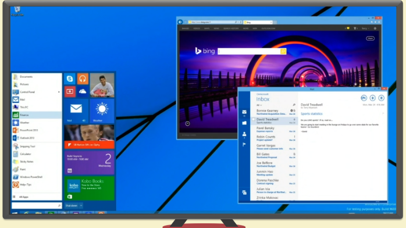Image resolution: width=406 pixels, height=228 pixels.
Task: Launch Mail from the Start menu list
Action: (37, 99)
